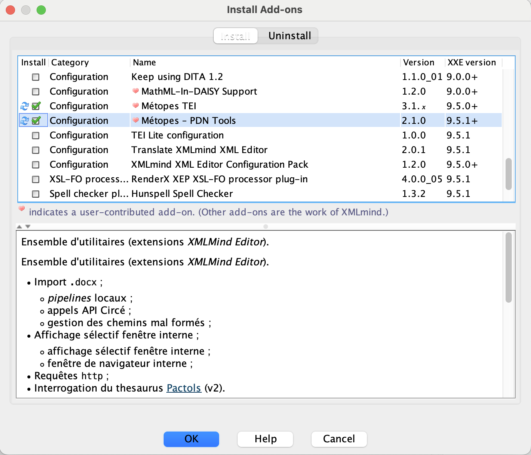
Task: Select the RenderX XEP XSL-FO processor plug-in row
Action: (260, 179)
